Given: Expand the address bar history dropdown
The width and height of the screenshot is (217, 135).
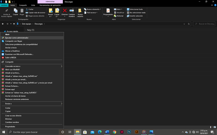Looking at the screenshot, I should click(184, 24).
